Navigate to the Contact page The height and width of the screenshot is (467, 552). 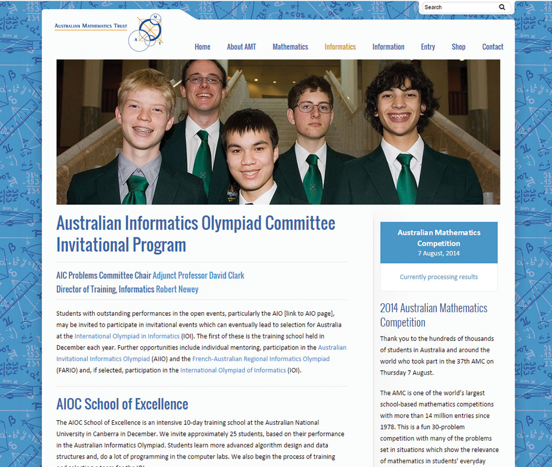493,47
